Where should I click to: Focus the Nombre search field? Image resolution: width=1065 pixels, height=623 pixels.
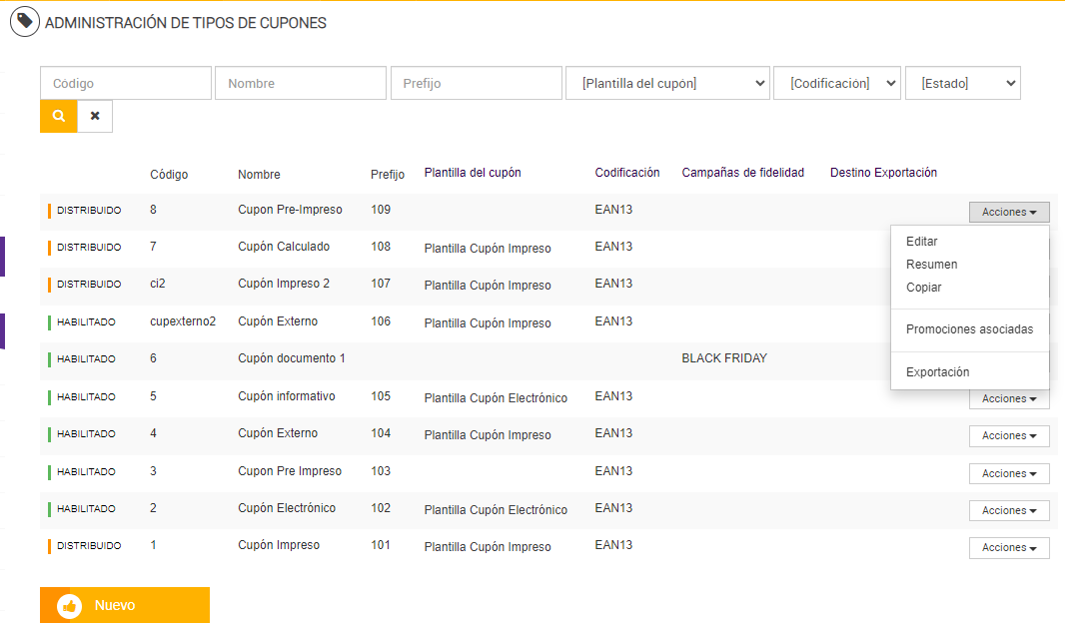click(300, 84)
